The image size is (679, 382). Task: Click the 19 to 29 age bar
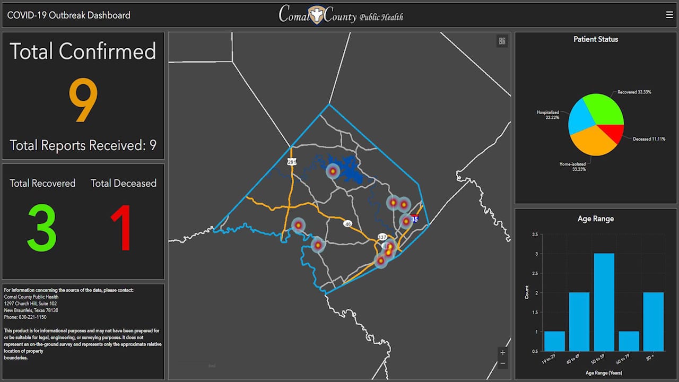pyautogui.click(x=554, y=341)
